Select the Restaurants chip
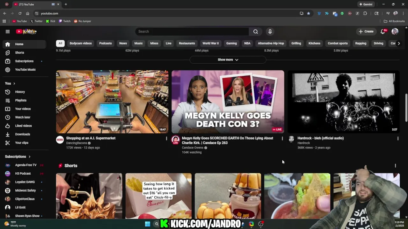Screen dimensions: 408x229 (187, 43)
